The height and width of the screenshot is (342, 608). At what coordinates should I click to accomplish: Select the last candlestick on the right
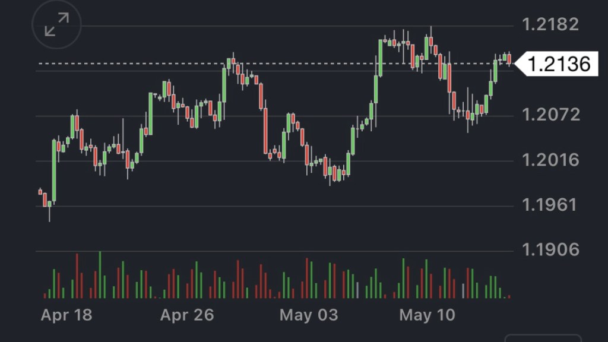tap(509, 59)
